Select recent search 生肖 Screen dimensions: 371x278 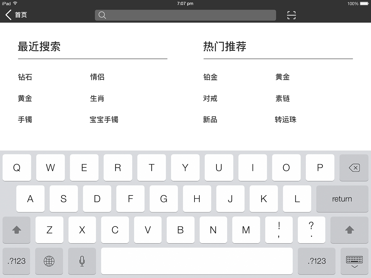pos(97,98)
